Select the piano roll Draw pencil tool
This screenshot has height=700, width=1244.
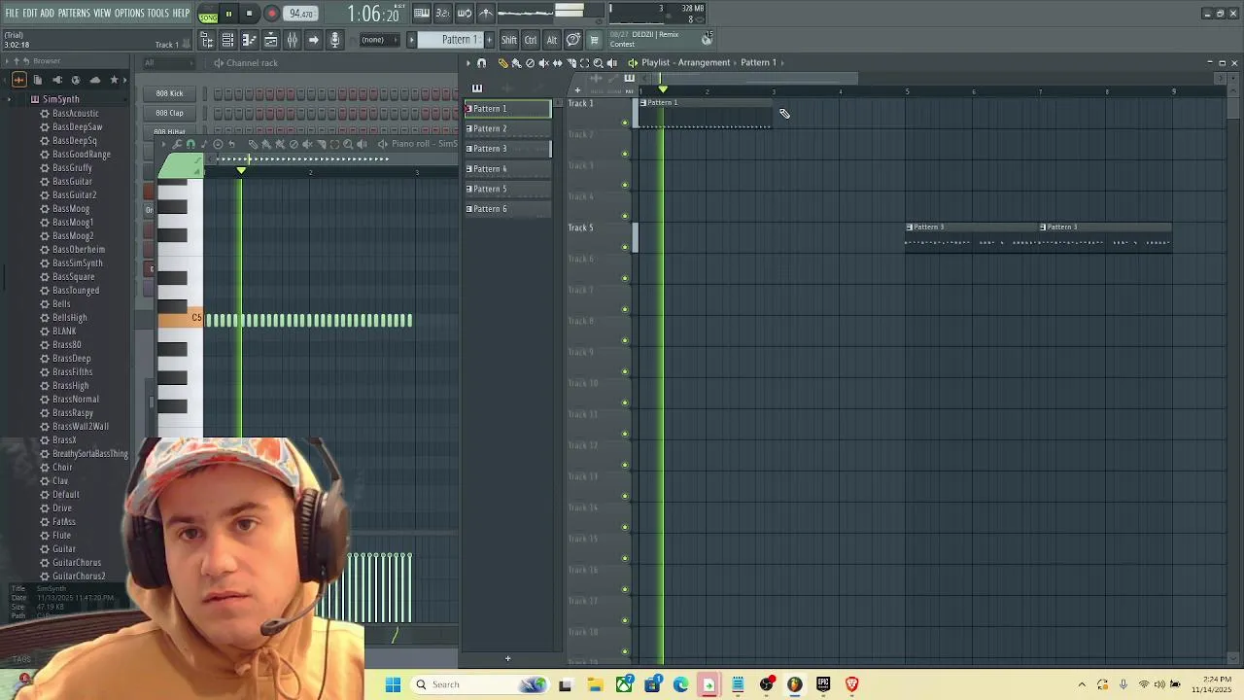click(x=253, y=144)
